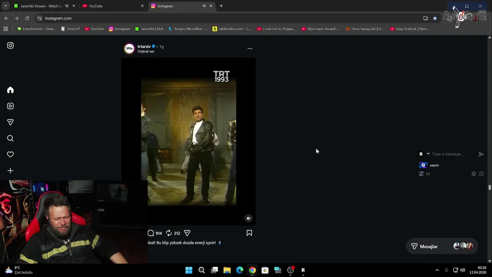This screenshot has width=492, height=277.
Task: Expand tab search dropdown arrow
Action: 5,6
